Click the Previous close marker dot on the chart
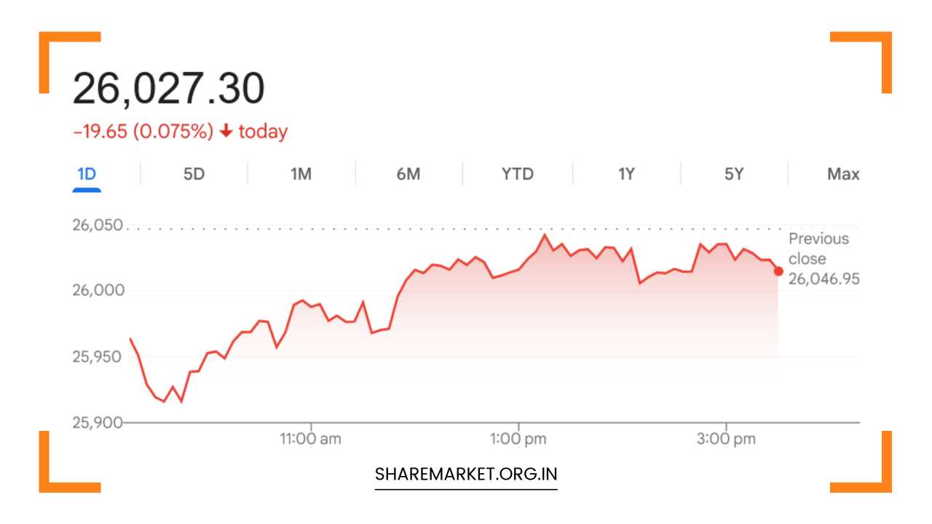932x524 pixels. click(x=778, y=271)
